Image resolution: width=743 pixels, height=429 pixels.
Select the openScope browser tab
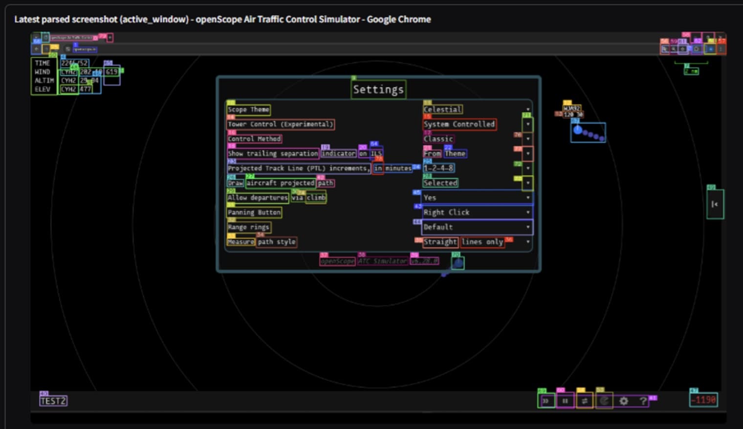click(71, 38)
